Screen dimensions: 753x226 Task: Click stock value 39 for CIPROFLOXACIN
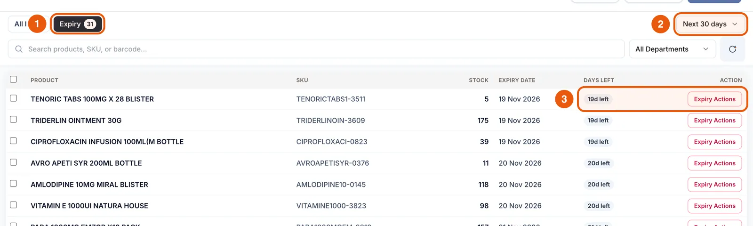[x=484, y=142]
